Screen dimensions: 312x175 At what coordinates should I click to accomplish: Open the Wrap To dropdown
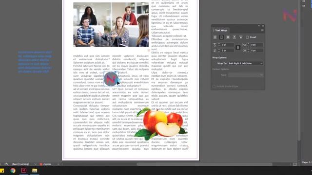(x=246, y=63)
